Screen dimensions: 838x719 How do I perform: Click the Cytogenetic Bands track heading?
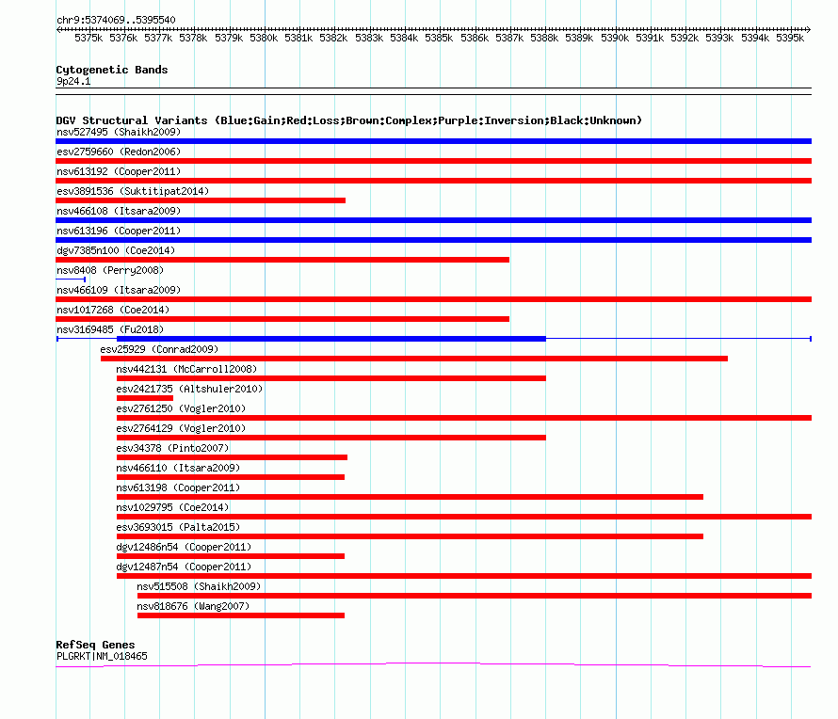coord(112,70)
